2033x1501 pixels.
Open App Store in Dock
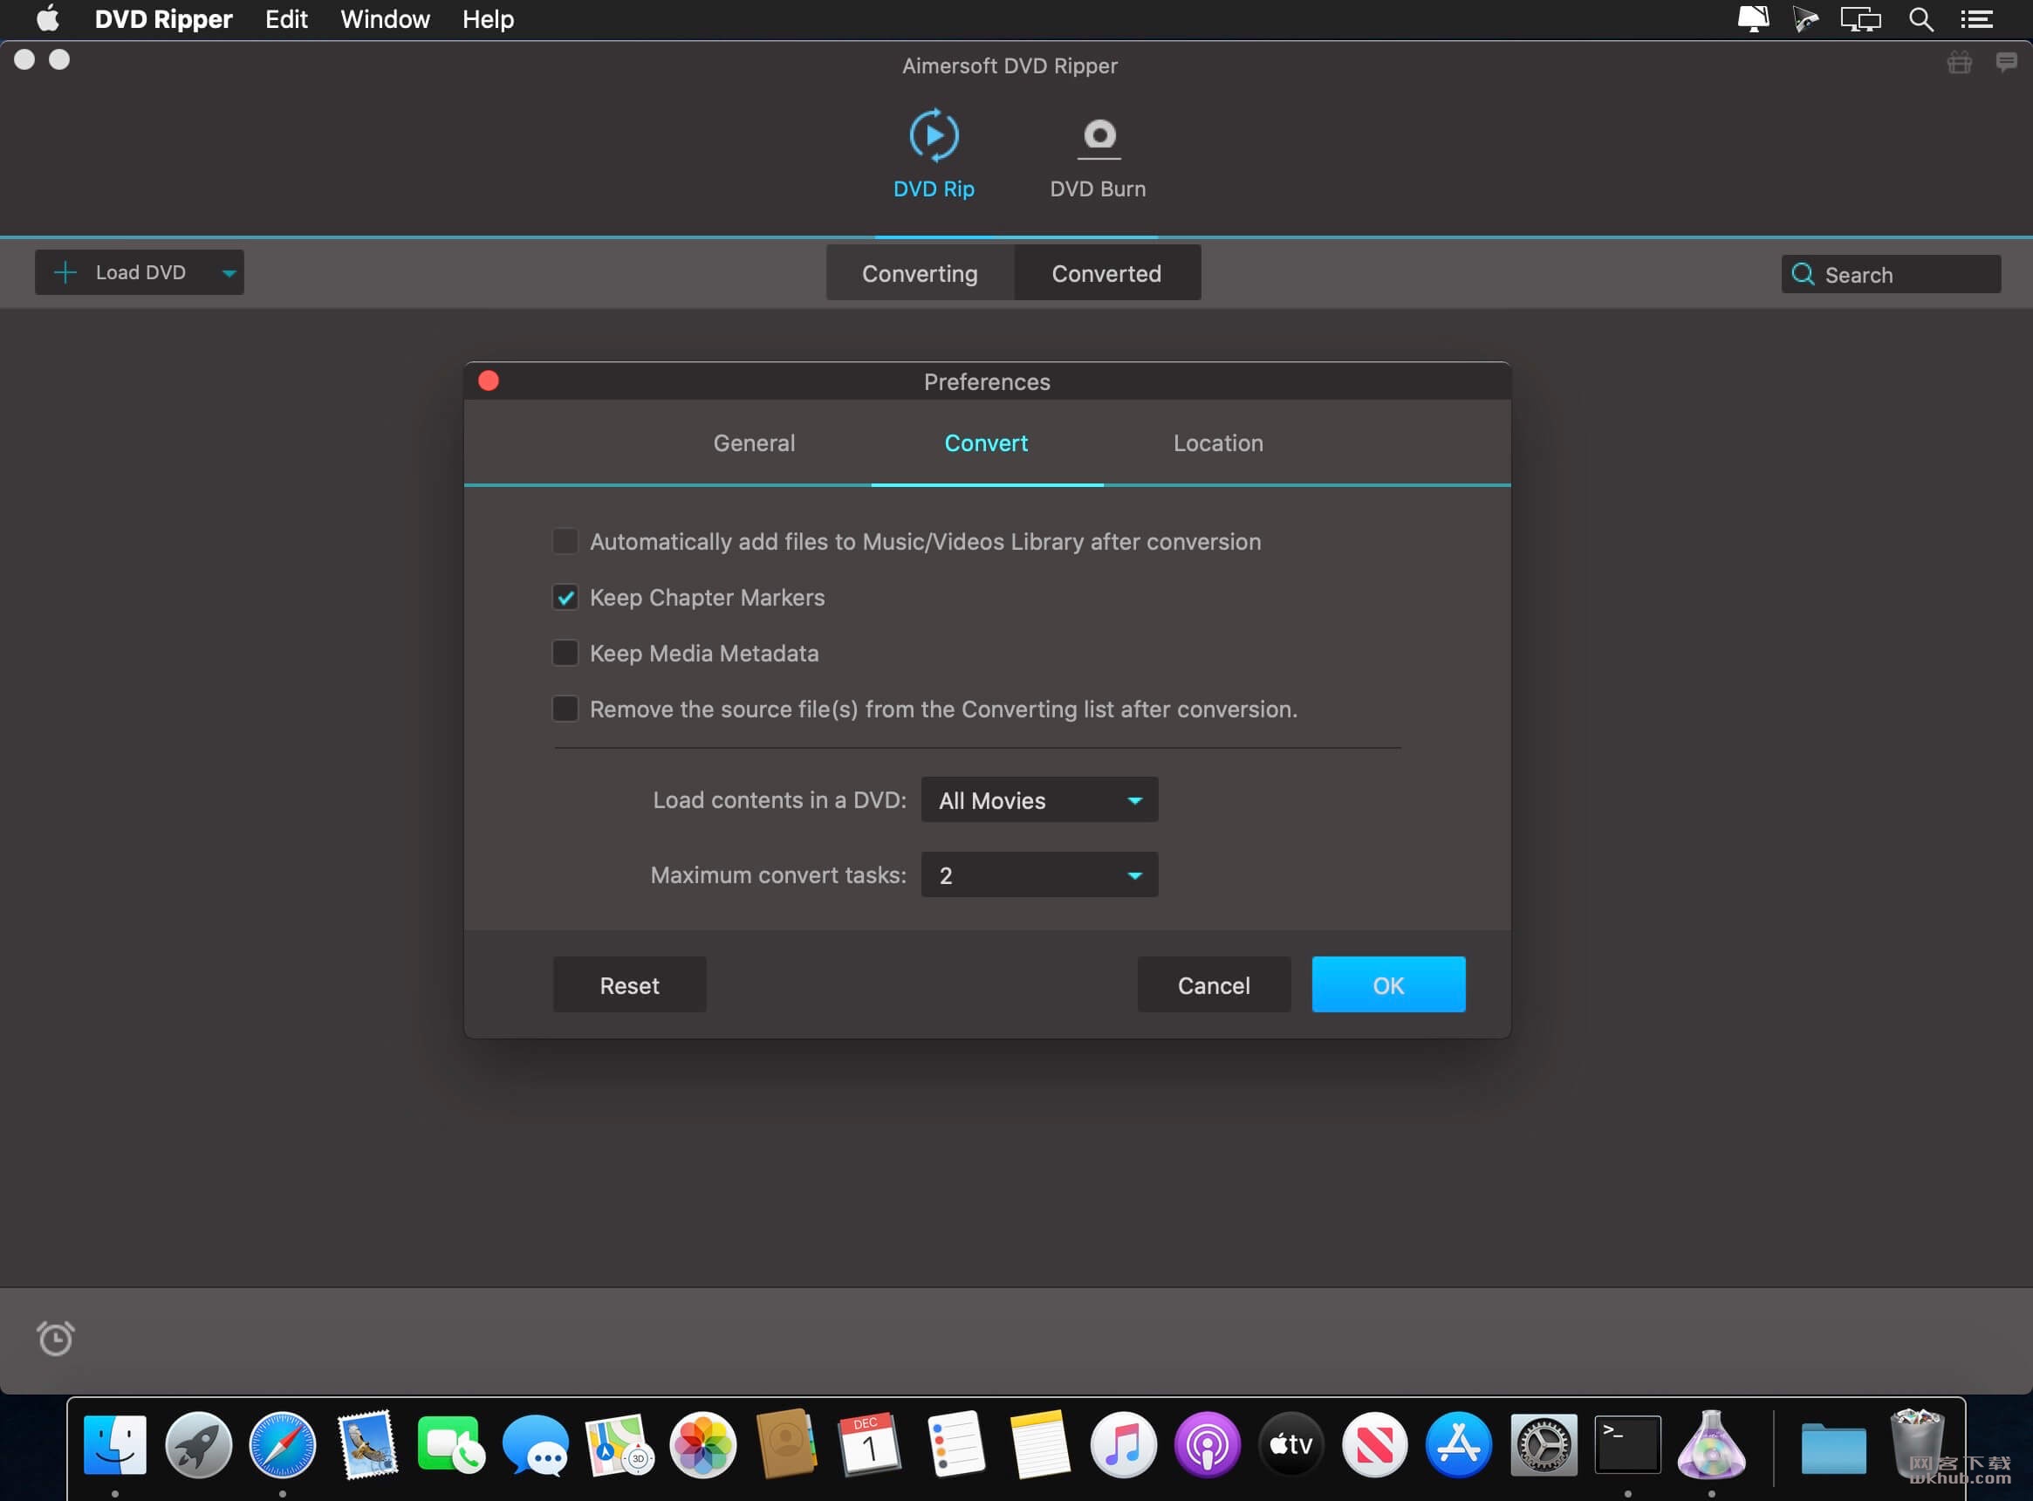(x=1459, y=1444)
